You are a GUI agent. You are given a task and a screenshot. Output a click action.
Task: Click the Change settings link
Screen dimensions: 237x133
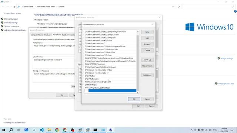226,58
